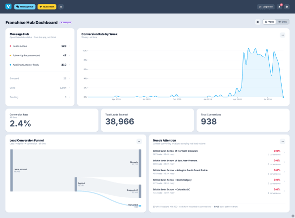Click chevron on San Jose-Fremont row

point(284,162)
